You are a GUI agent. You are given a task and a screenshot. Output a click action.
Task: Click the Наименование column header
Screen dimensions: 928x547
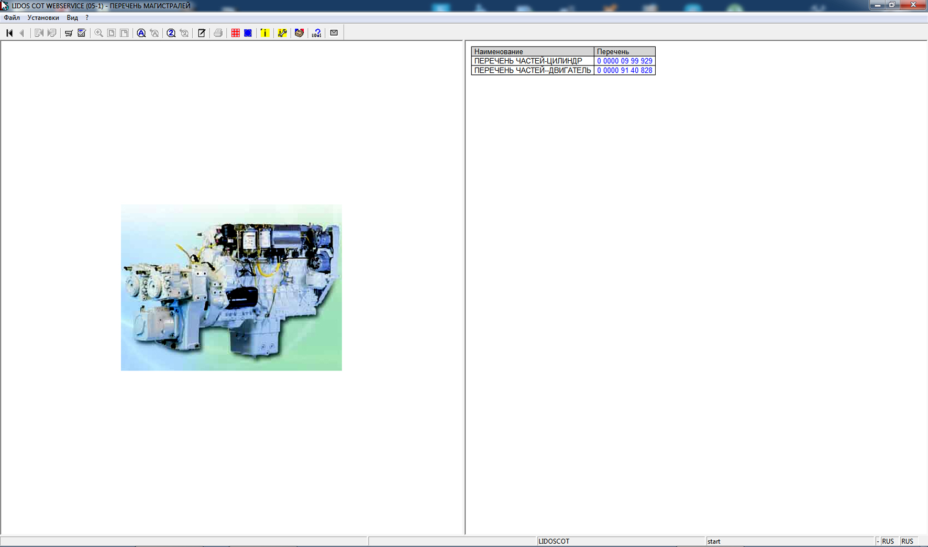click(x=532, y=52)
